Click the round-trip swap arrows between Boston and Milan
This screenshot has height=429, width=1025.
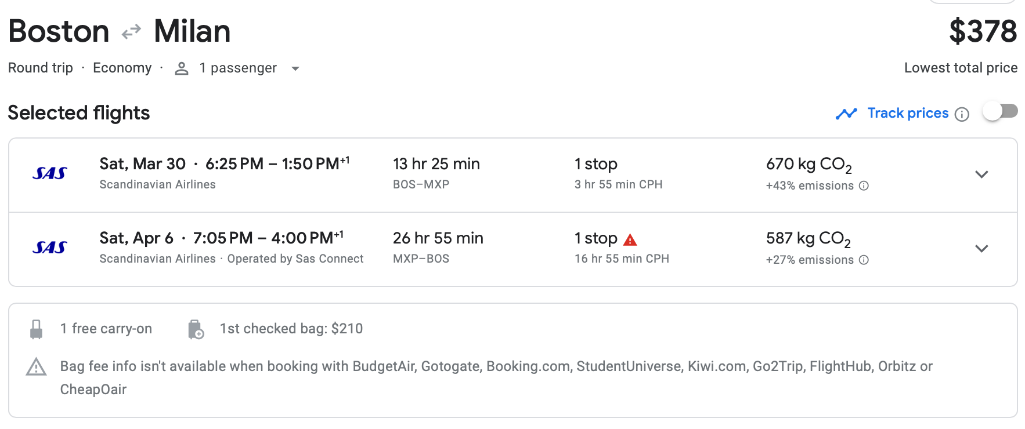tap(132, 31)
